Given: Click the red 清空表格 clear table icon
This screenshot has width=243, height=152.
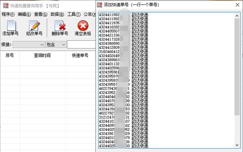Looking at the screenshot, I should tap(83, 26).
